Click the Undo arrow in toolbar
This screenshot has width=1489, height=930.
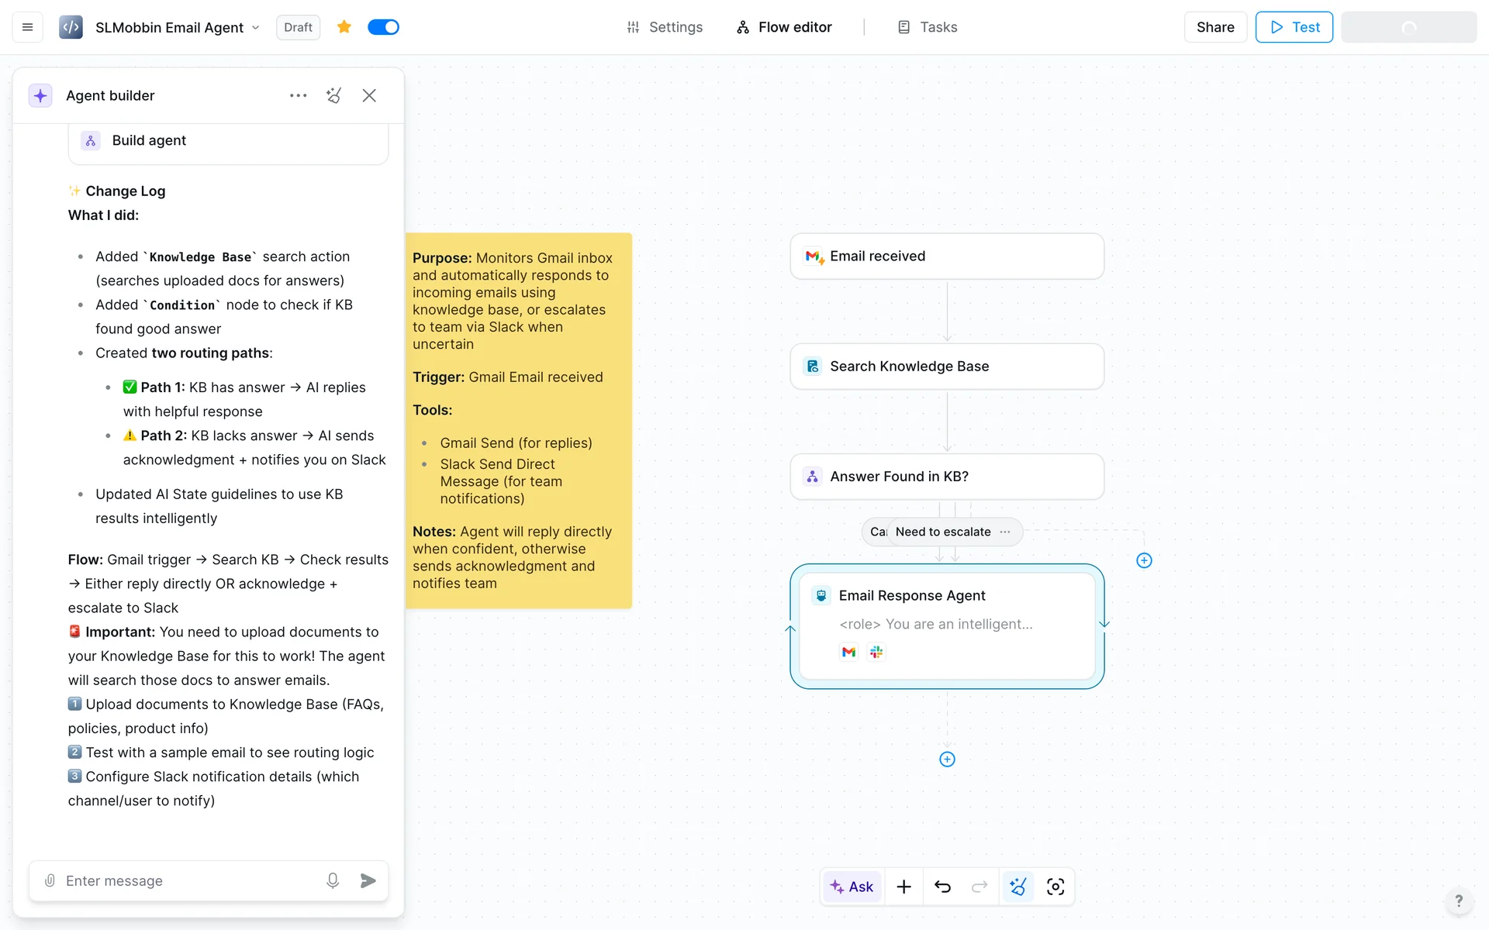[x=942, y=887]
